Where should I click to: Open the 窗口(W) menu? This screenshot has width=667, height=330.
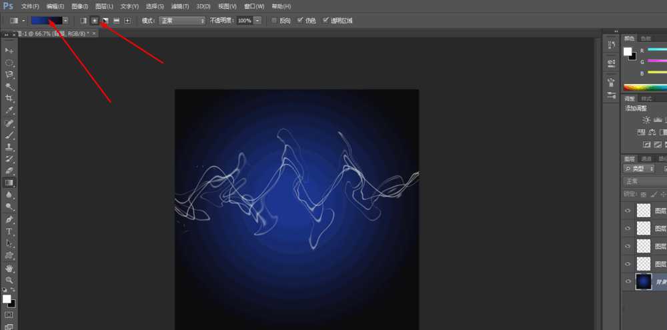(254, 7)
